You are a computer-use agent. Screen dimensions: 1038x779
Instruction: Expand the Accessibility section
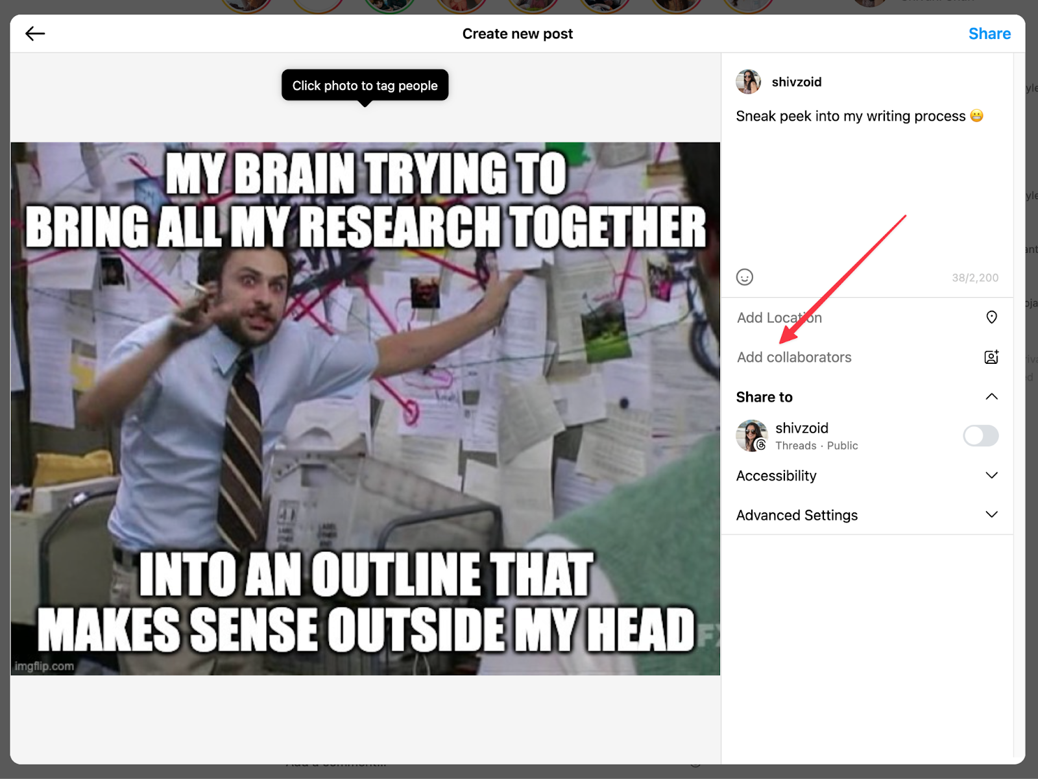pos(991,475)
